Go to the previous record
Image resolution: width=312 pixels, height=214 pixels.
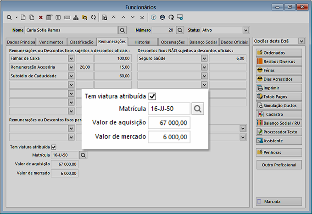tap(123, 17)
